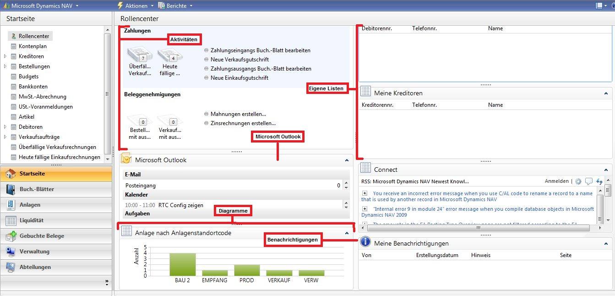Expand the Kreditoren tree node
The width and height of the screenshot is (615, 296).
5,56
